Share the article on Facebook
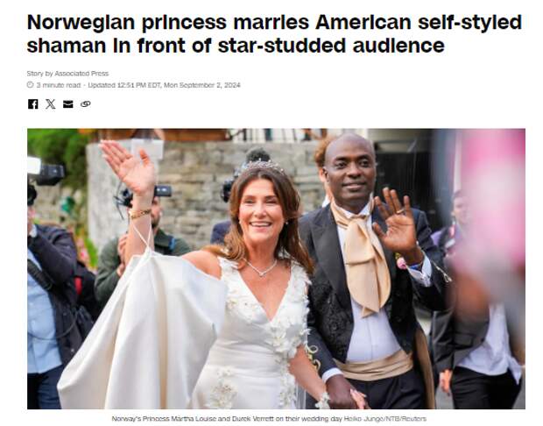Image resolution: width=543 pixels, height=426 pixels. click(33, 103)
